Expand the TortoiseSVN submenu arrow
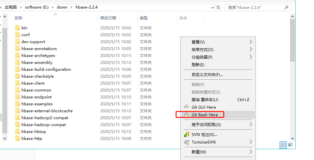 [251, 142]
